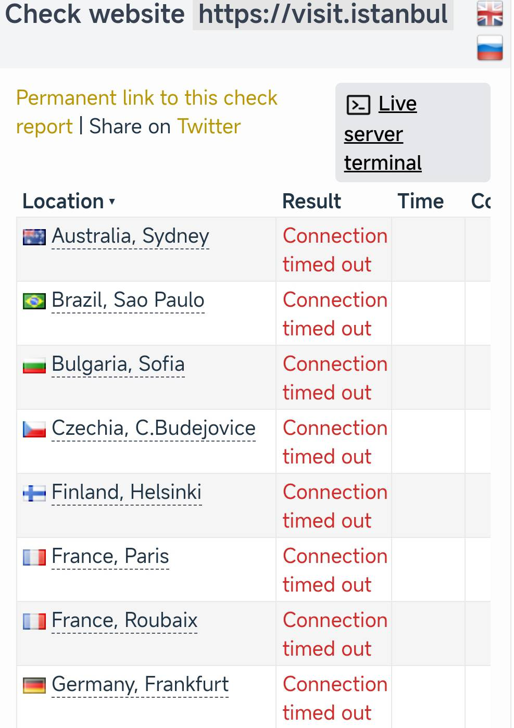The width and height of the screenshot is (514, 728).
Task: Click the Bulgaria flag icon
Action: [34, 366]
